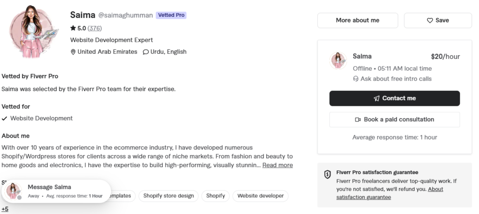Book a paid consultation
Screen dimensions: 479x214
[394, 119]
